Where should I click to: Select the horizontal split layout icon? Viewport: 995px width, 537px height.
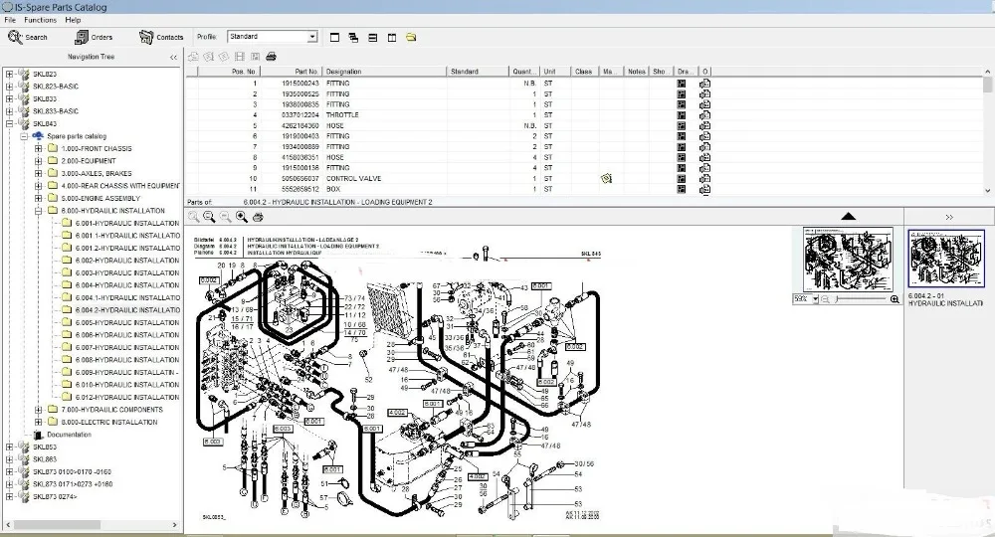pos(372,38)
